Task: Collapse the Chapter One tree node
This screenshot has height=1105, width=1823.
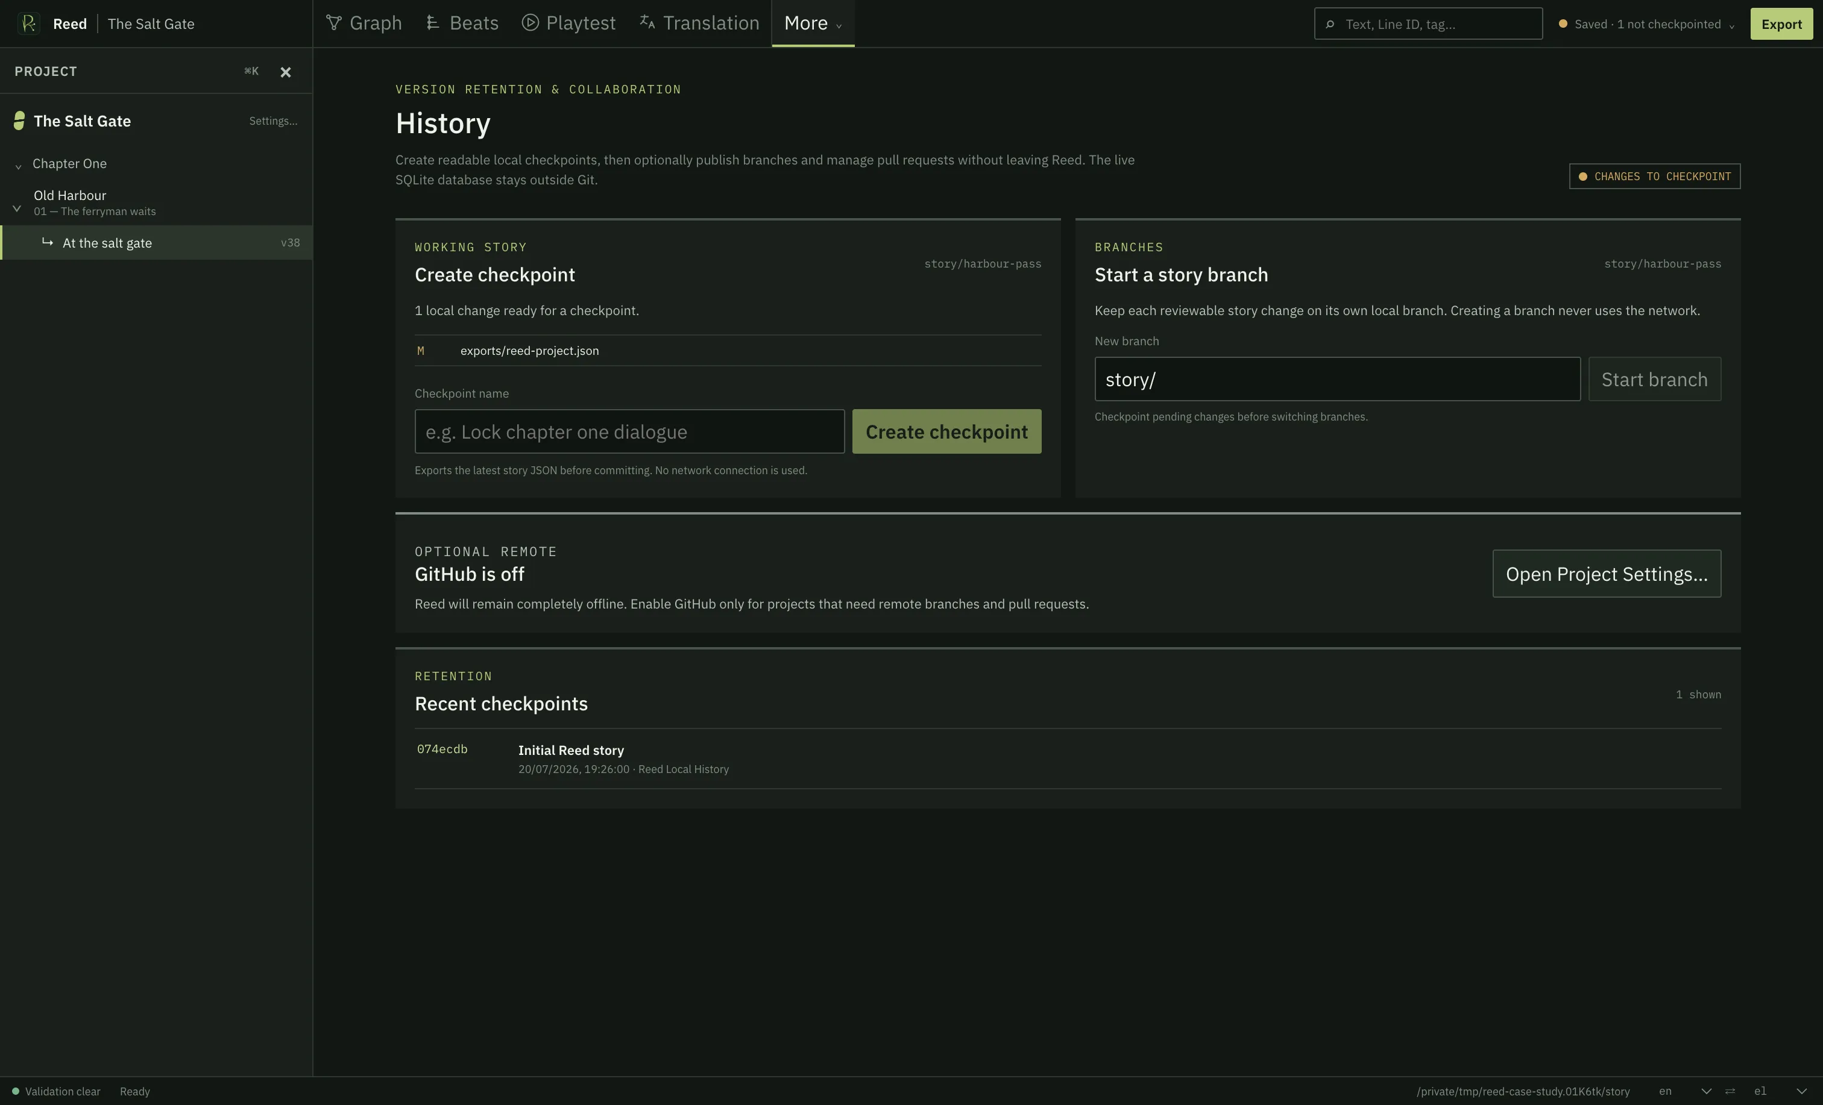Action: tap(19, 166)
